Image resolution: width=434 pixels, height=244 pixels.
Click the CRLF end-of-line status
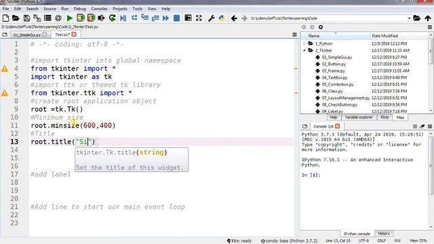[x=381, y=241]
